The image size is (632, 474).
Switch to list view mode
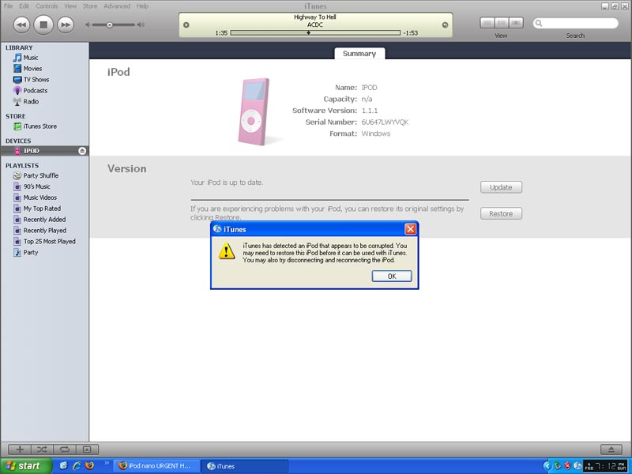pyautogui.click(x=486, y=23)
